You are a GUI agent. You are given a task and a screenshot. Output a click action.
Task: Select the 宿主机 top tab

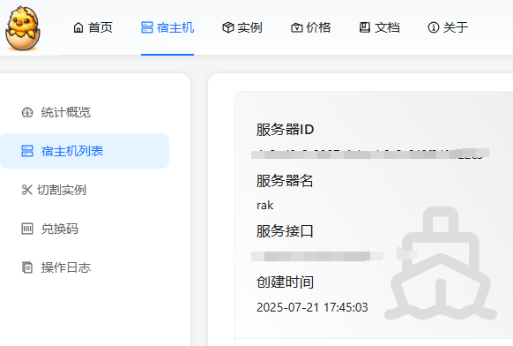tap(167, 27)
